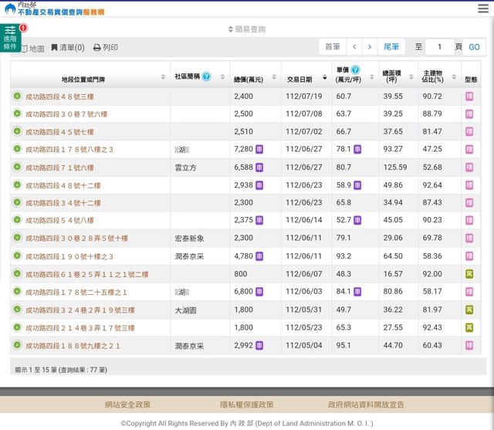Open the hamburger menu at top right
This screenshot has height=430, width=494.
coord(482,8)
